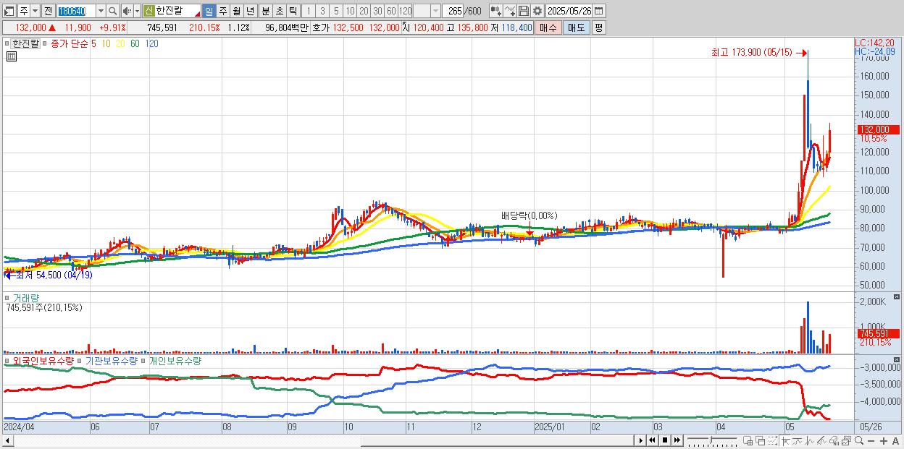Click the chart layout icon at toolbar start
This screenshot has height=449, width=904.
click(9, 11)
